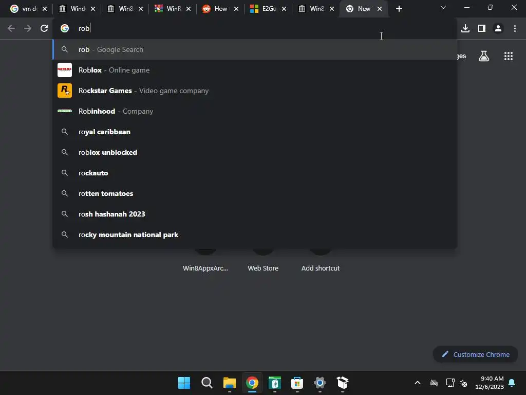Switch to the 'Wind' archive tab

point(77,9)
